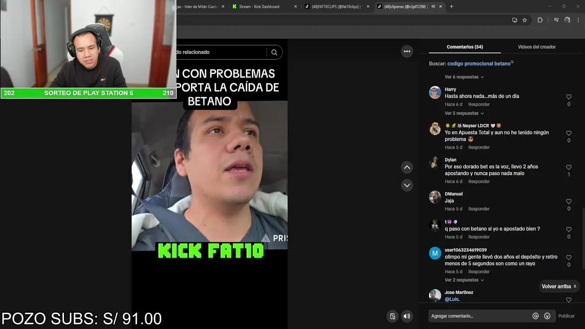Image resolution: width=585 pixels, height=329 pixels.
Task: Click DManuel's avatar
Action: coord(435,197)
